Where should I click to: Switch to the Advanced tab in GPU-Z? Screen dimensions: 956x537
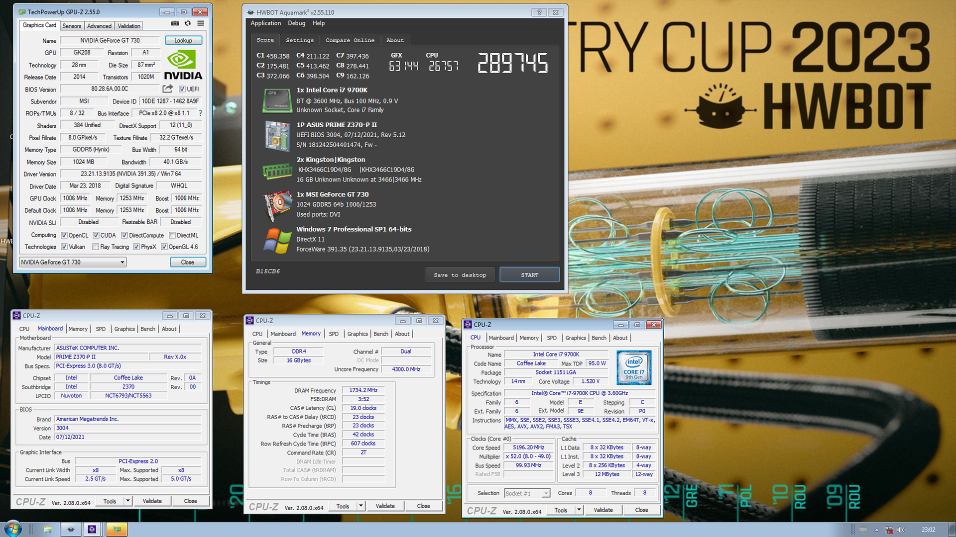99,26
